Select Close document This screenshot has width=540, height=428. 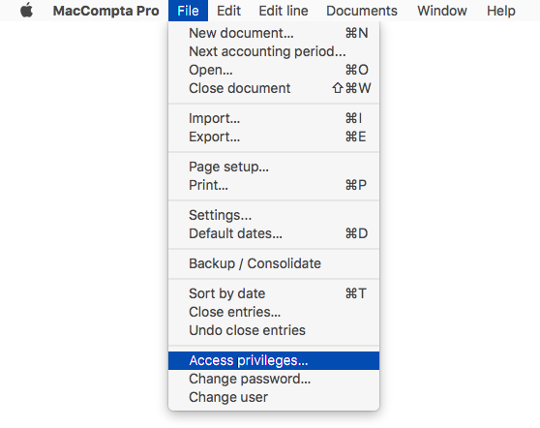(x=274, y=88)
